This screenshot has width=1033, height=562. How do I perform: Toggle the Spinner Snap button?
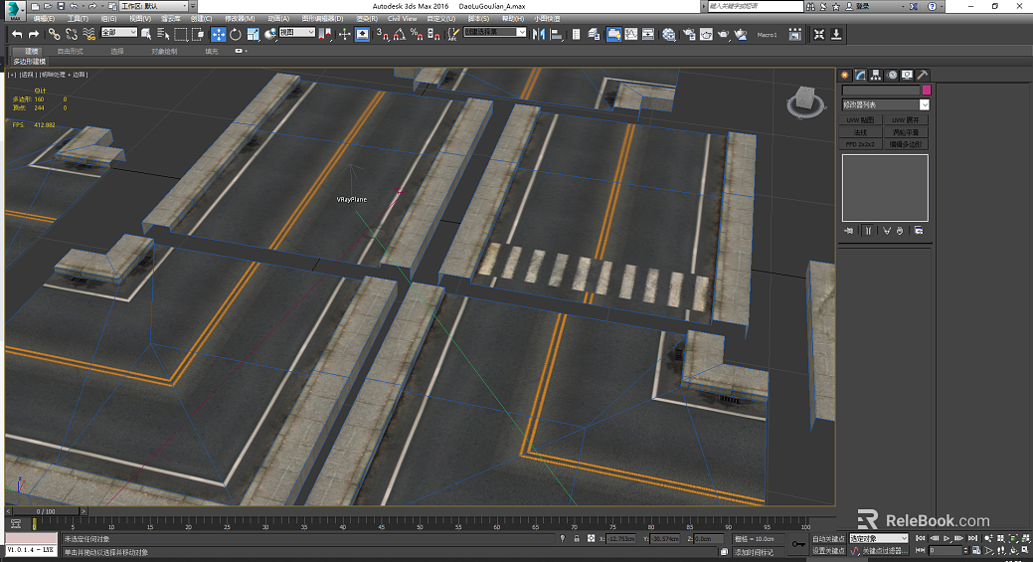pyautogui.click(x=433, y=34)
